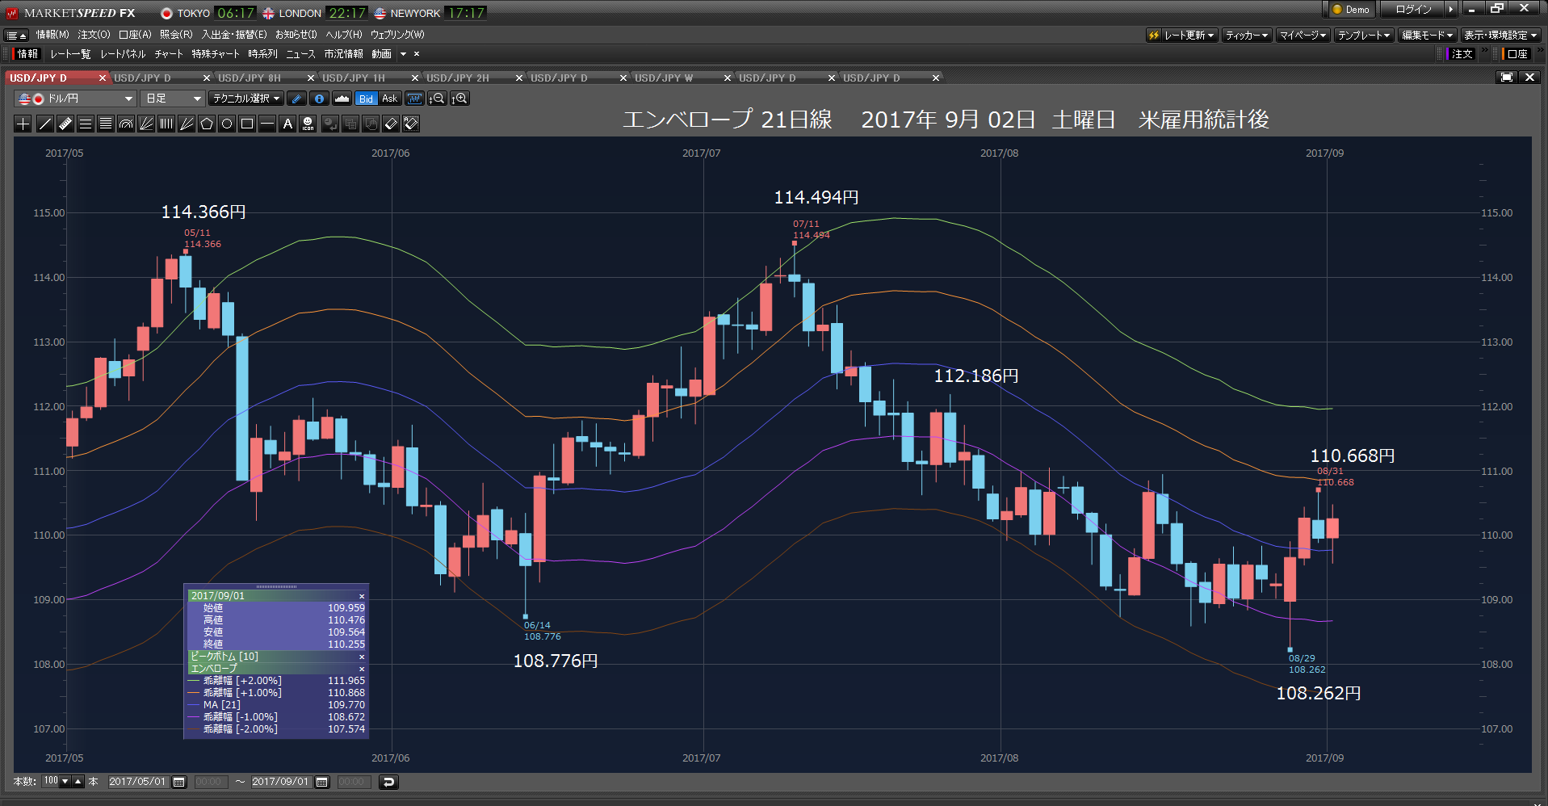Open the 注文(O) menu

tap(94, 35)
